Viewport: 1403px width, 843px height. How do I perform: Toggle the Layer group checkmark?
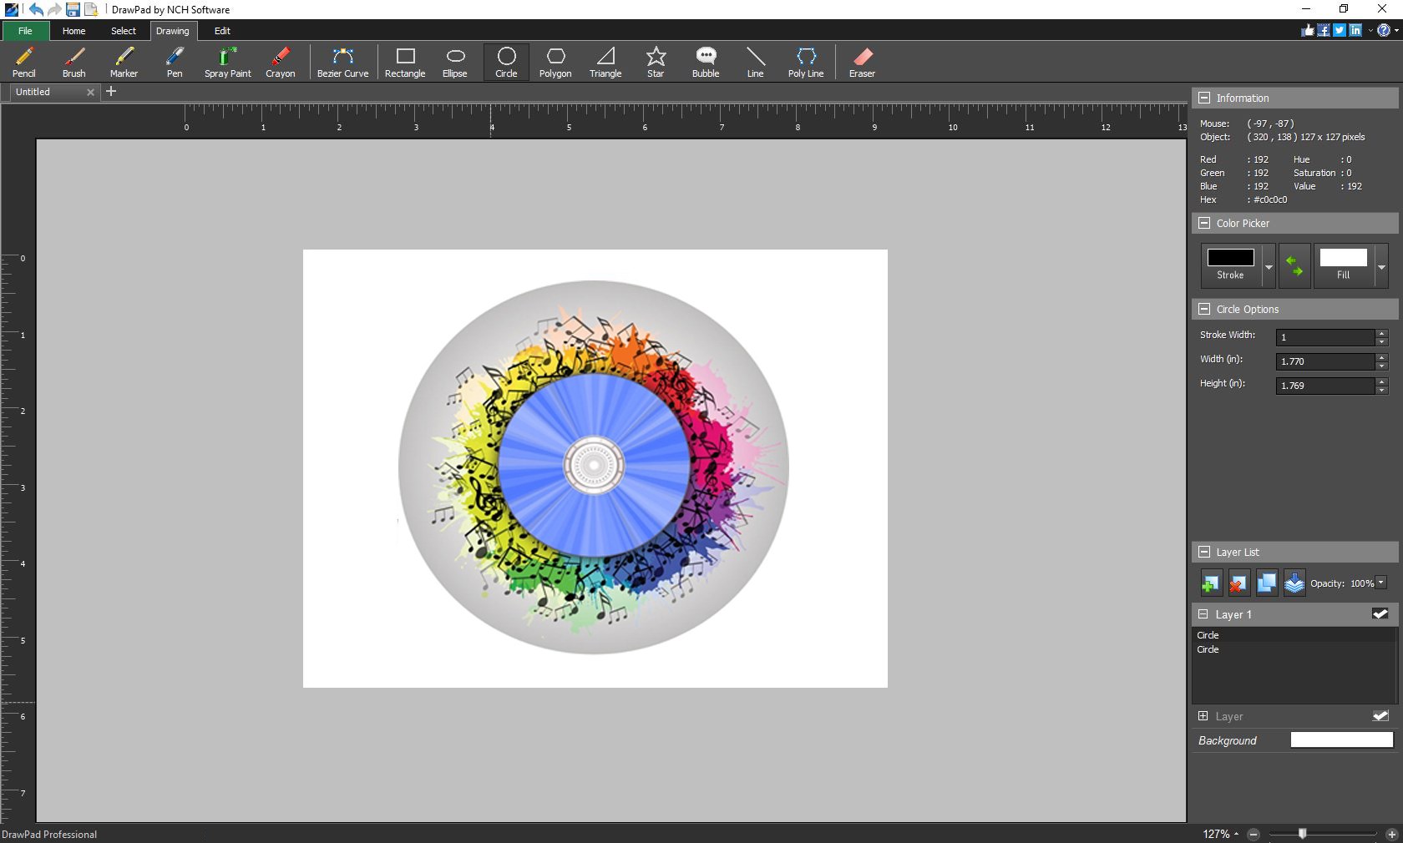click(1382, 716)
